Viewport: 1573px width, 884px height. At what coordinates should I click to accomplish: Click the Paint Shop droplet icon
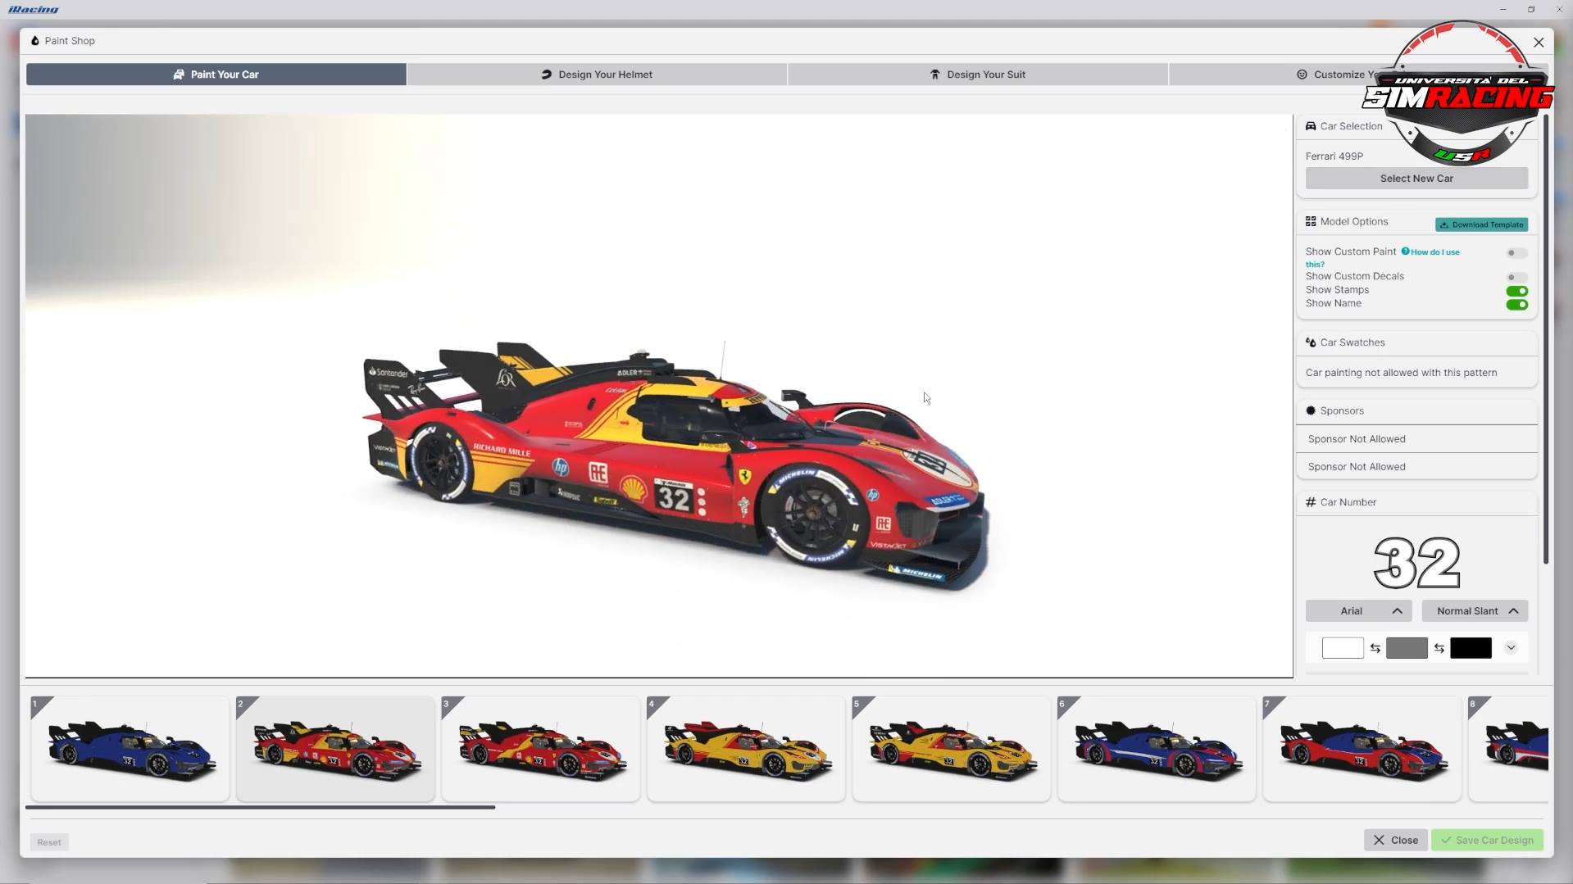click(x=34, y=40)
